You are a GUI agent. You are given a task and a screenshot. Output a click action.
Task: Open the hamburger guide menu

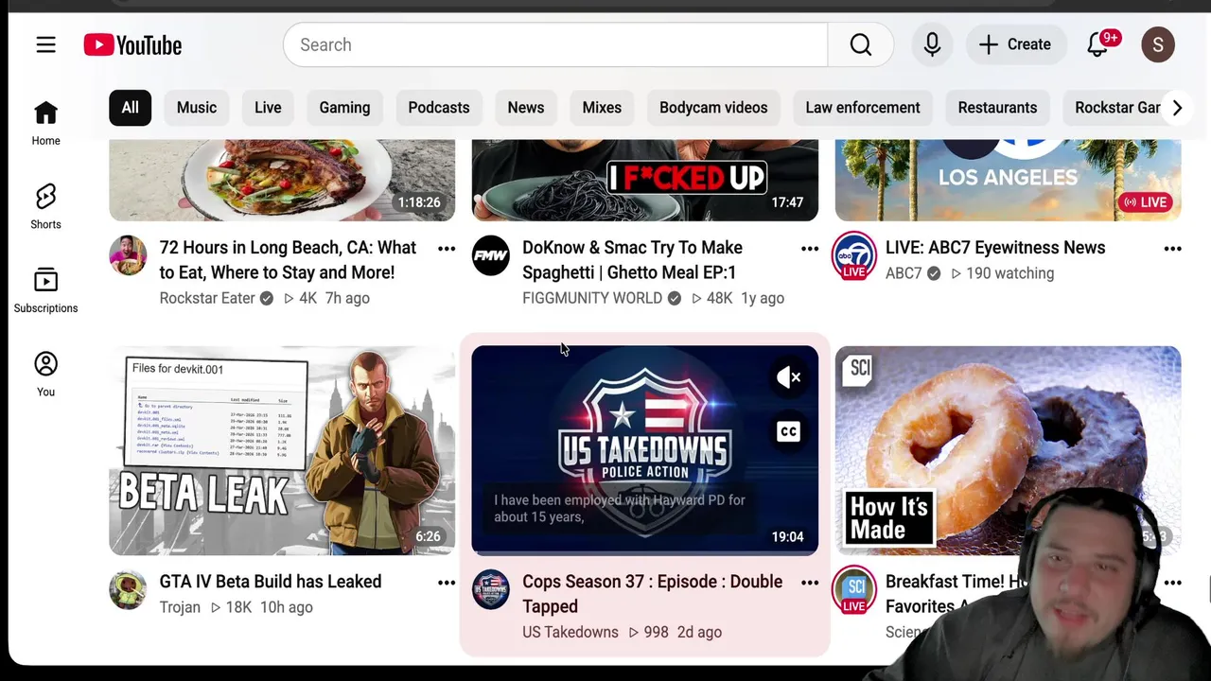click(45, 44)
